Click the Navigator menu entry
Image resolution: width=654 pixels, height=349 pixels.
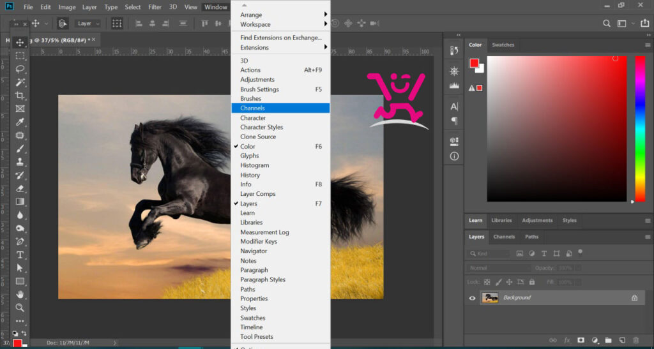[x=281, y=251]
